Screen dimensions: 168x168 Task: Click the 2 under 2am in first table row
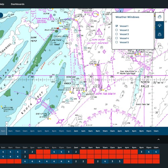76,152
